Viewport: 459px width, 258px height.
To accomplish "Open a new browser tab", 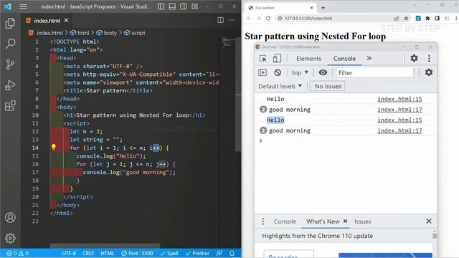I will (x=323, y=8).
